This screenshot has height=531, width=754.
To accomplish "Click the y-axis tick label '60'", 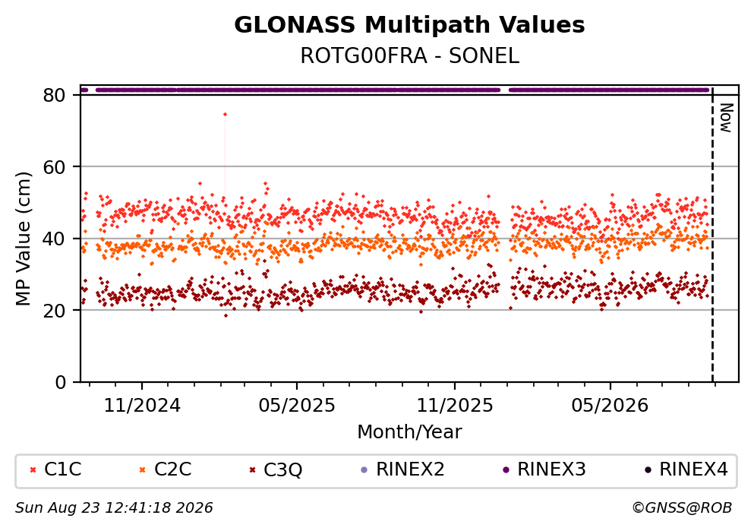I will coord(54,167).
